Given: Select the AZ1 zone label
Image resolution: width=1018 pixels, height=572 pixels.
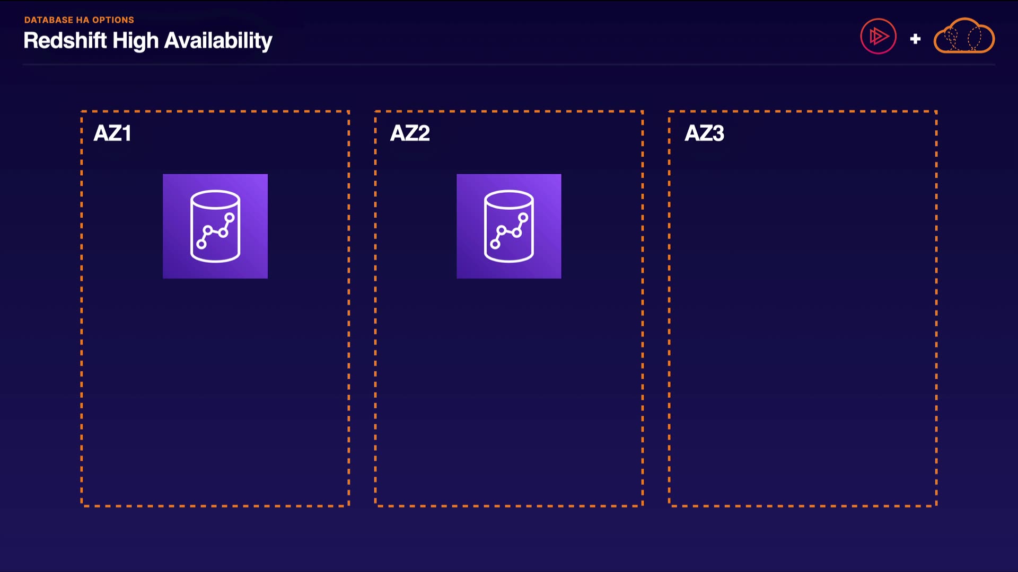Looking at the screenshot, I should point(112,133).
